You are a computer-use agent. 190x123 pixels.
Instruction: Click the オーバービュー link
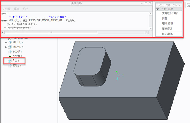point(18,17)
